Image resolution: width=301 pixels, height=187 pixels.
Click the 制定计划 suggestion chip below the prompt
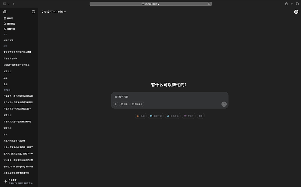point(156,116)
